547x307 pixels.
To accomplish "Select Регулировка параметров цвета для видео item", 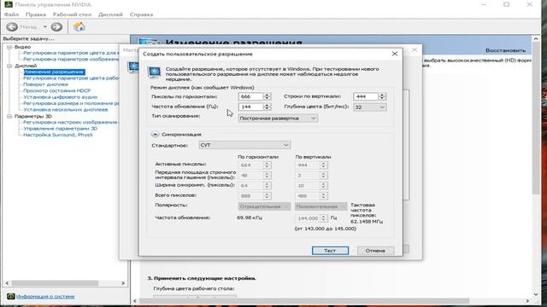I will (71, 53).
